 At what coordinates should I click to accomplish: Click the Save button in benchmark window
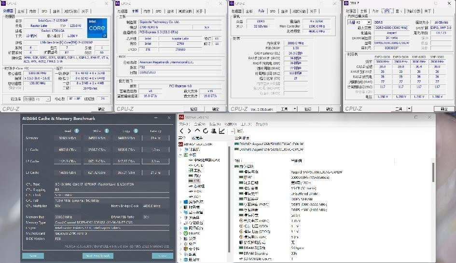[x=33, y=256]
